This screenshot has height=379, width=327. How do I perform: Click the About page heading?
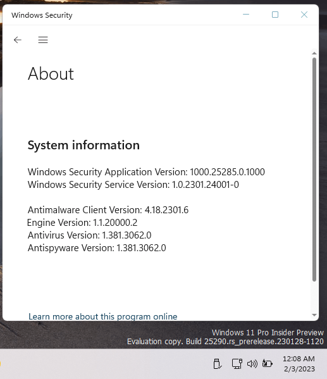pos(51,73)
